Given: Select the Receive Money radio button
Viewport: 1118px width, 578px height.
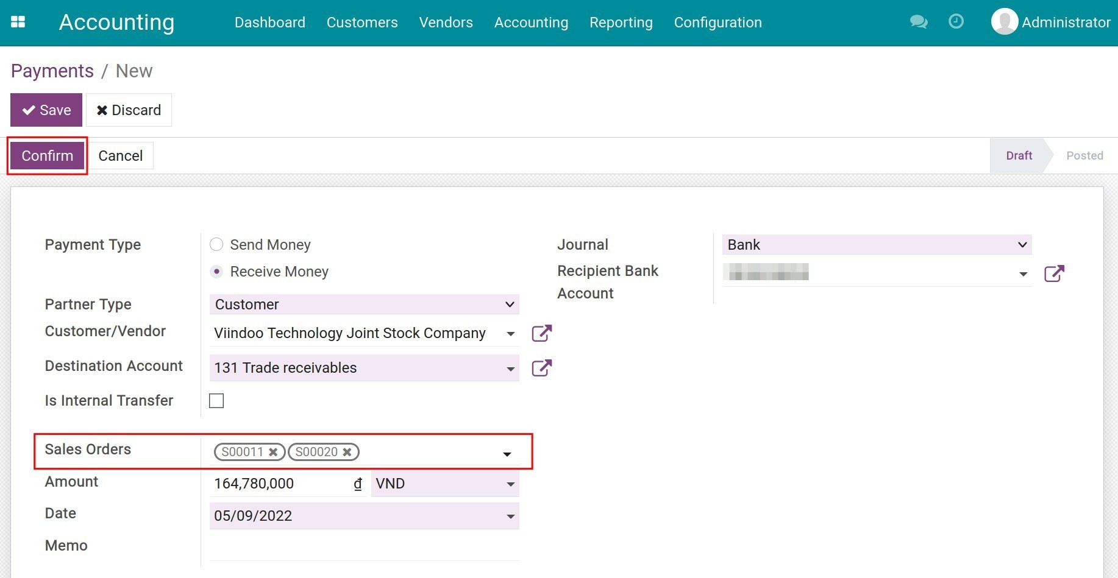Looking at the screenshot, I should click(216, 272).
